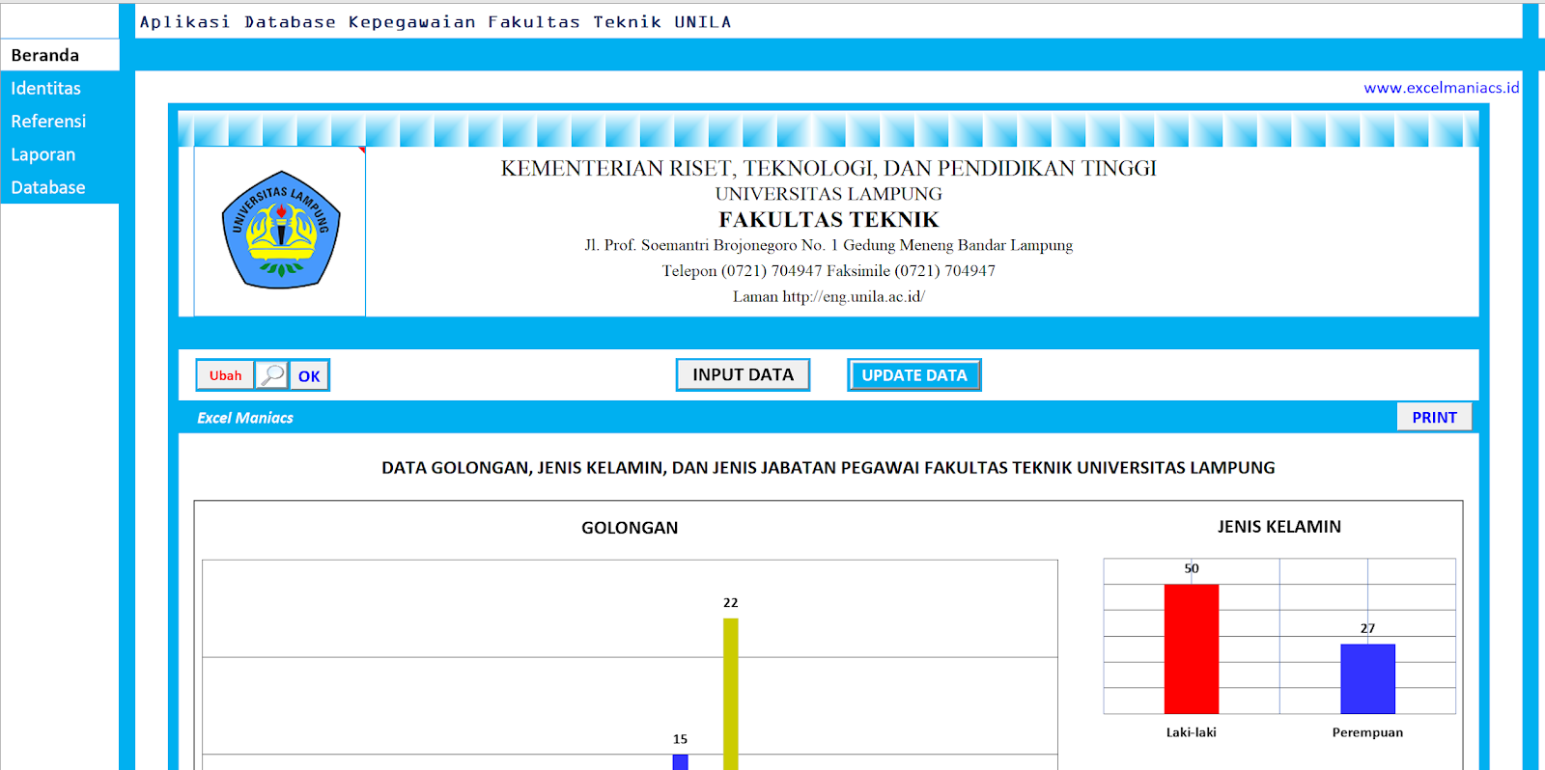1545x770 pixels.
Task: Click the Laman http://eng.unila.ac.id/ text
Action: click(829, 296)
